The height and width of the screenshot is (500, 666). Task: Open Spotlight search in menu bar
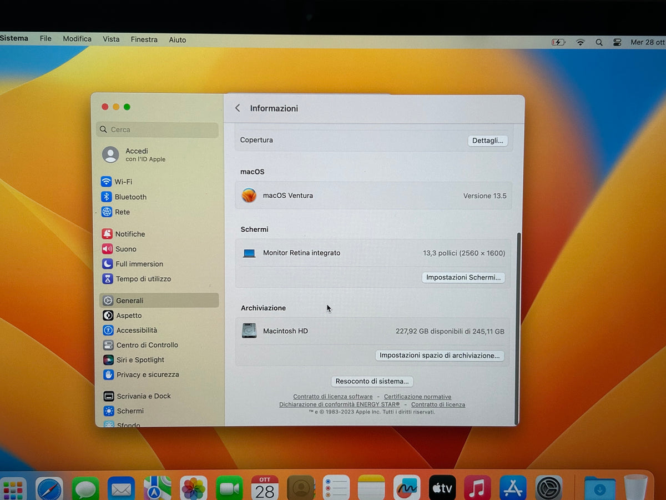point(599,42)
